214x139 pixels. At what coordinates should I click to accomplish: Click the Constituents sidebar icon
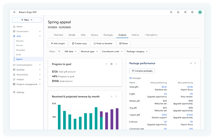pos(14,31)
